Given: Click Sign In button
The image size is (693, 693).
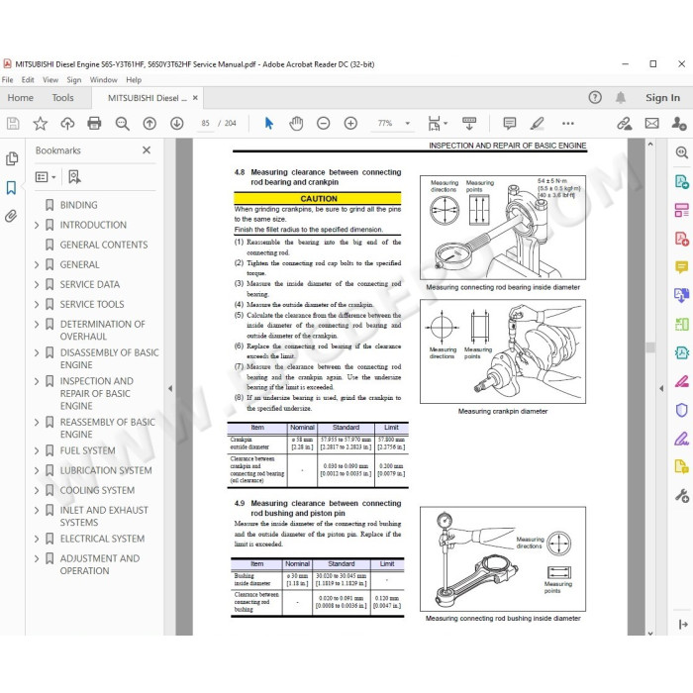Looking at the screenshot, I should point(662,98).
